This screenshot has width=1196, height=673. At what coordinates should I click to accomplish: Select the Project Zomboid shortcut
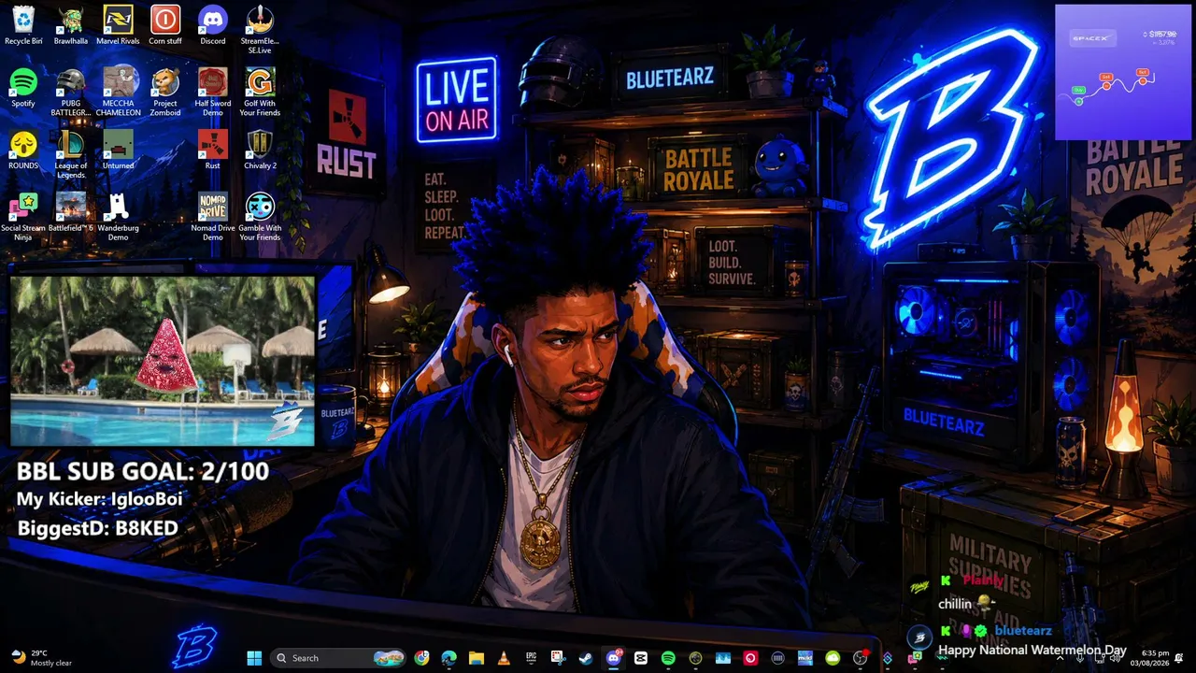165,92
